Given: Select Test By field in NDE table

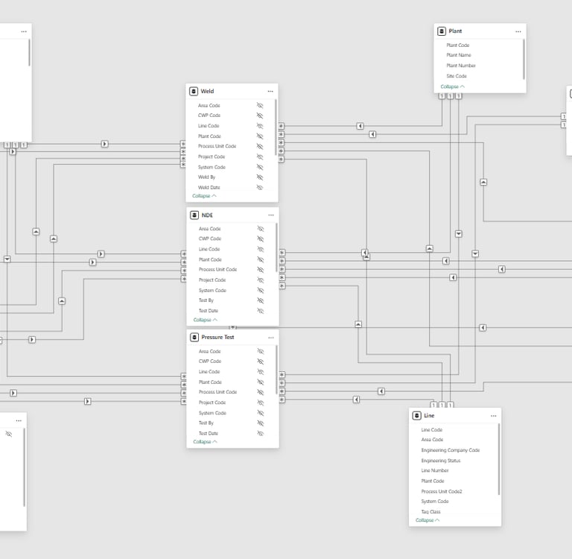Looking at the screenshot, I should pos(206,300).
